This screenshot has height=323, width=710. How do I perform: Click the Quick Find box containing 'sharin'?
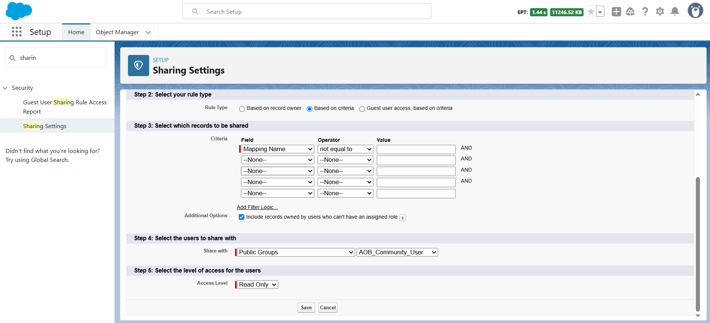point(55,58)
